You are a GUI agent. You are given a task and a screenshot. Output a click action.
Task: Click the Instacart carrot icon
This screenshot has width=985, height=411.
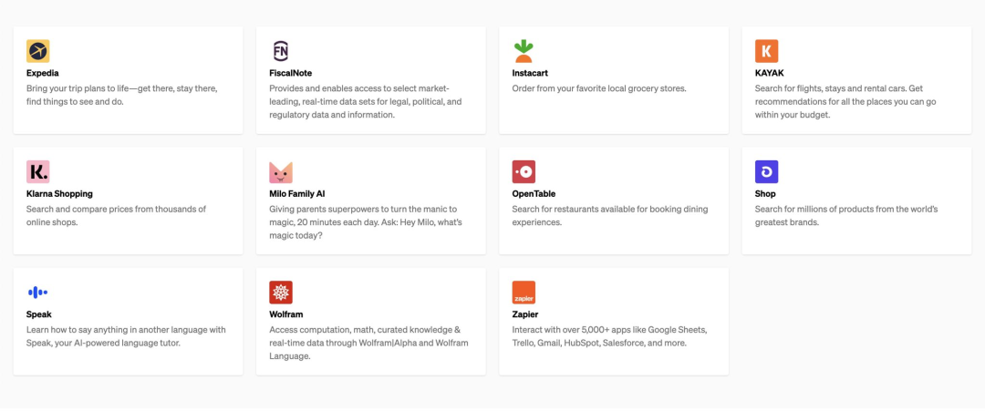pos(524,51)
